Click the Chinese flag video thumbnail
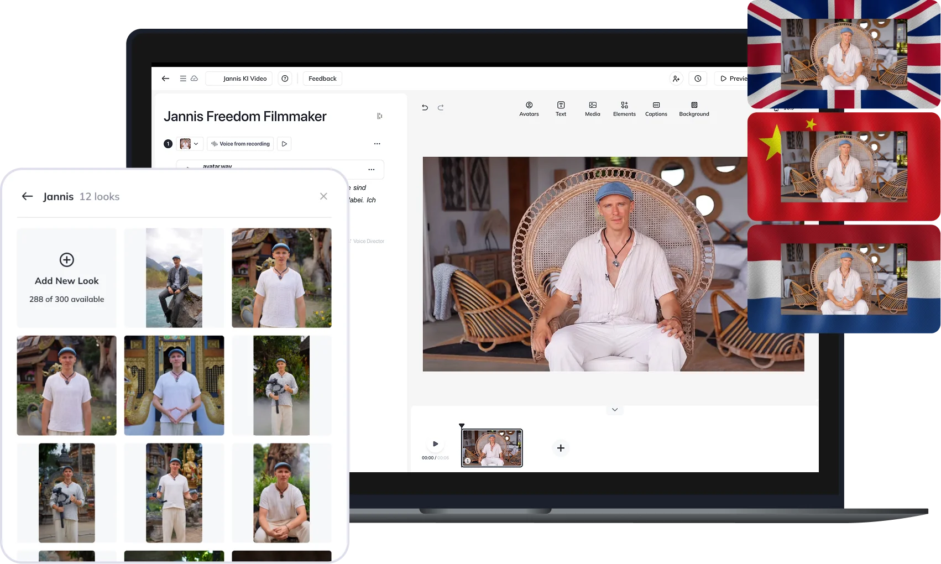This screenshot has width=941, height=564. coord(844,166)
